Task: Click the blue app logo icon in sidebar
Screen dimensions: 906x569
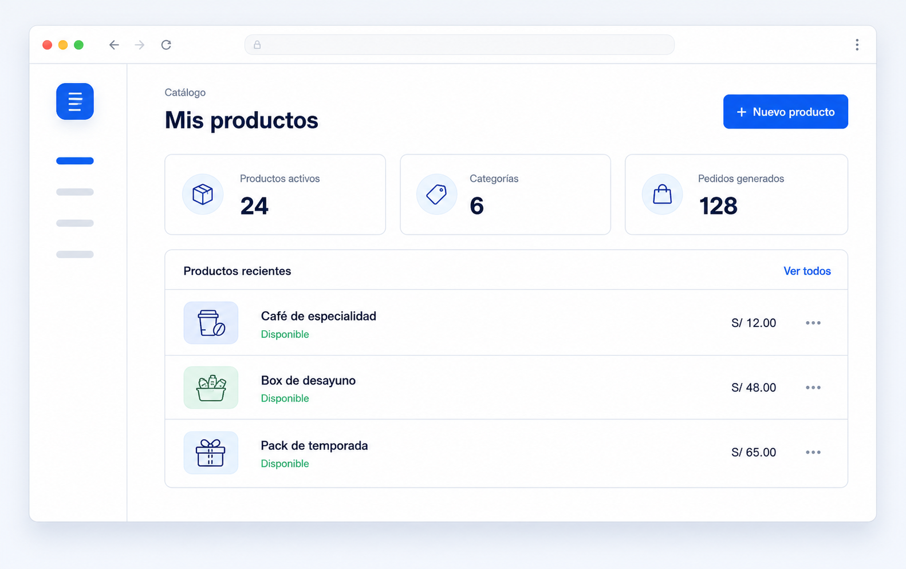Action: pyautogui.click(x=75, y=101)
